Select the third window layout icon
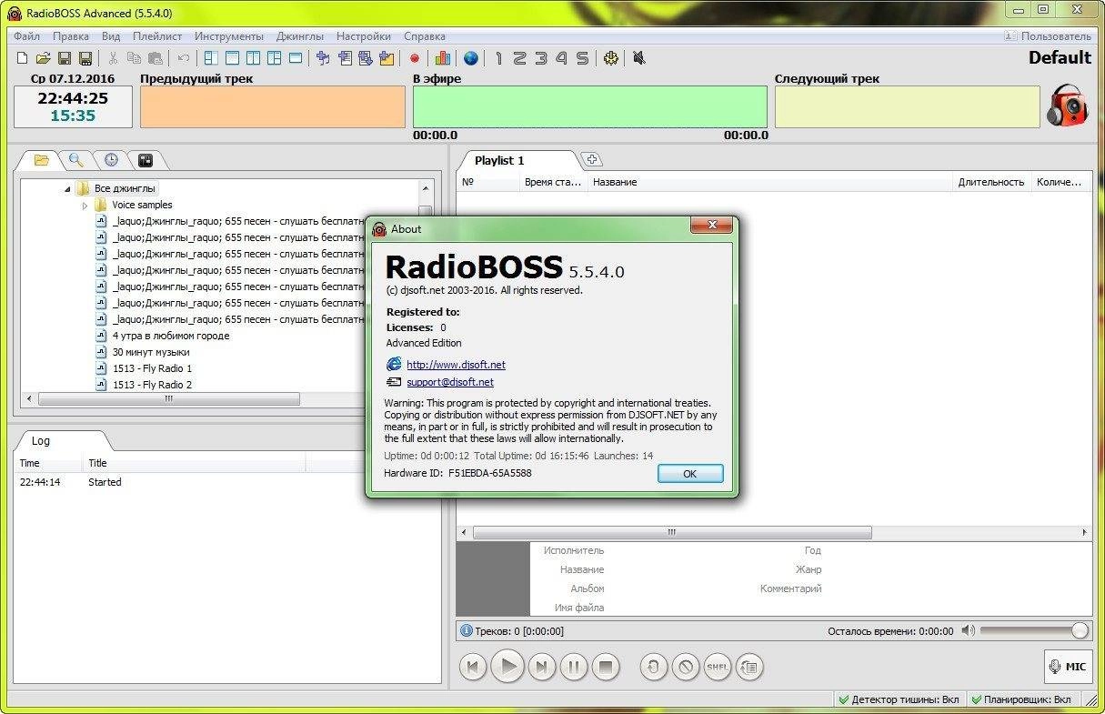Viewport: 1105px width, 714px height. click(x=253, y=58)
